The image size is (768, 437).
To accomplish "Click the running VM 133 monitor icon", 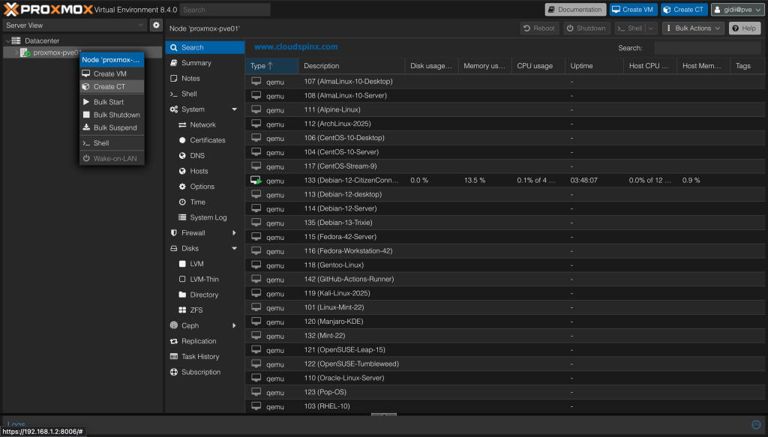I will [x=256, y=181].
